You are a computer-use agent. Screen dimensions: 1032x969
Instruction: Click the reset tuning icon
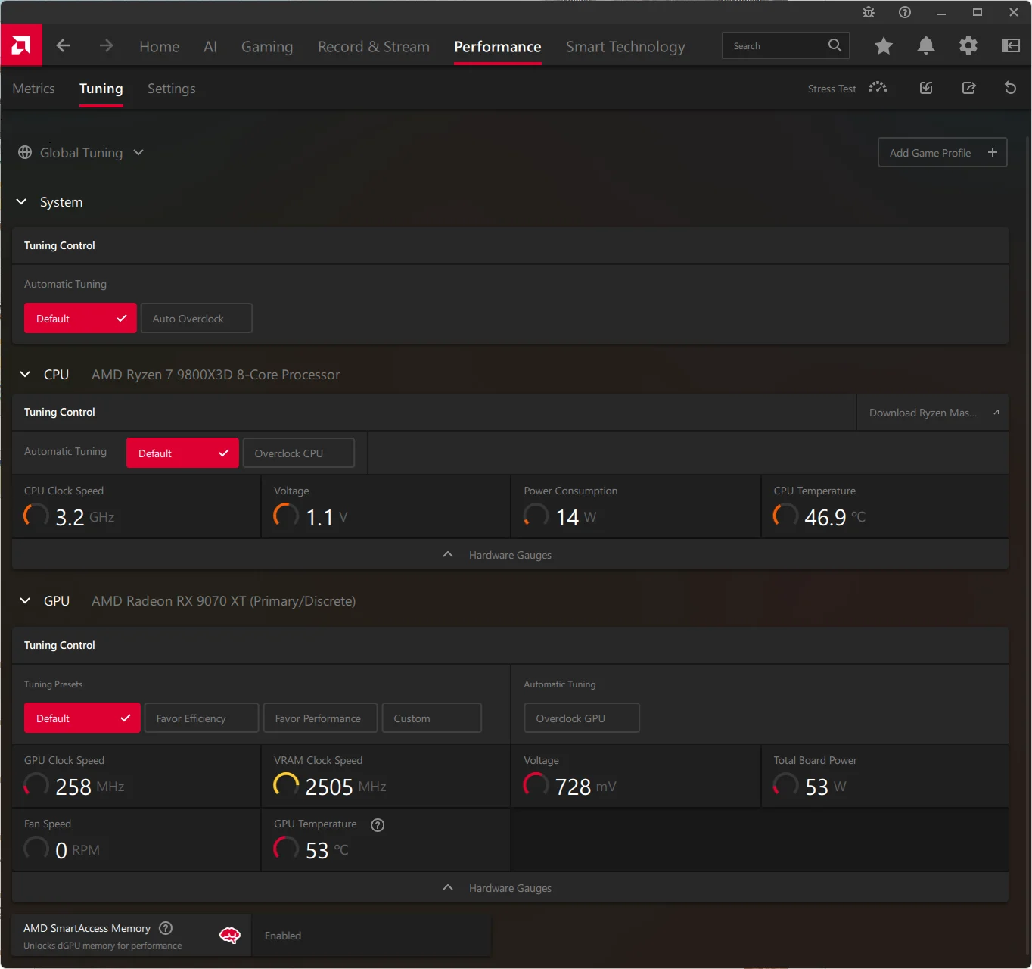[1010, 89]
